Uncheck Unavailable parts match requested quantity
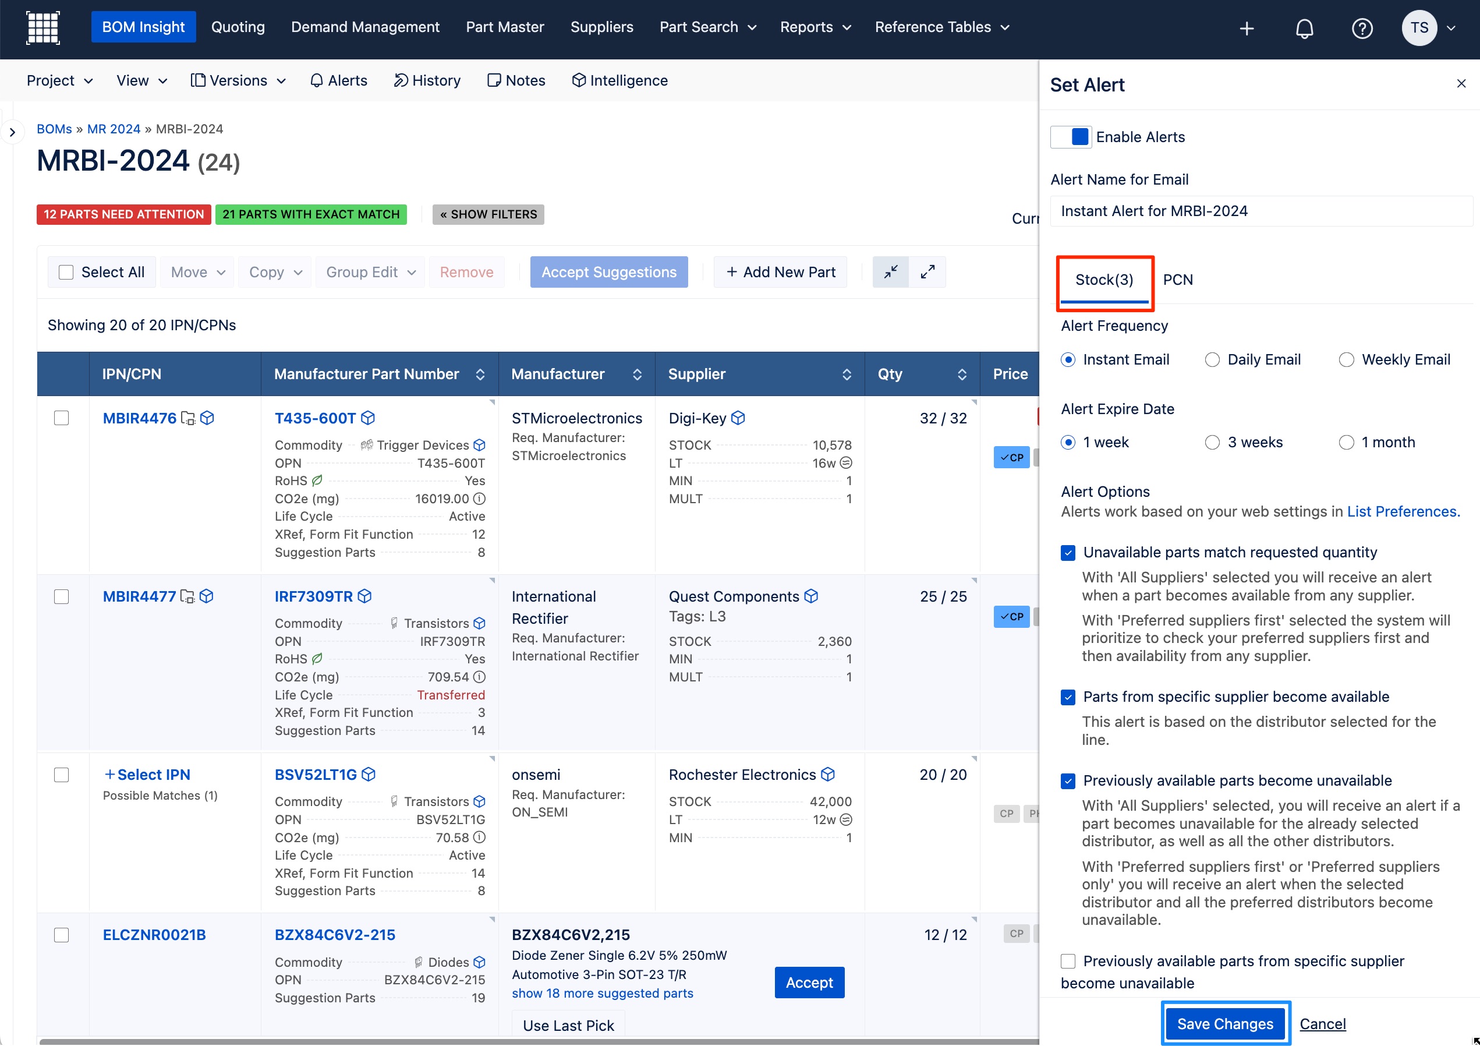Viewport: 1480px width, 1046px height. coord(1067,553)
